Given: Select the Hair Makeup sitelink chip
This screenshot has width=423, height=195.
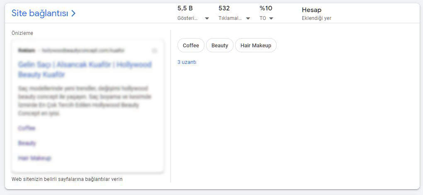Looking at the screenshot, I should 255,45.
